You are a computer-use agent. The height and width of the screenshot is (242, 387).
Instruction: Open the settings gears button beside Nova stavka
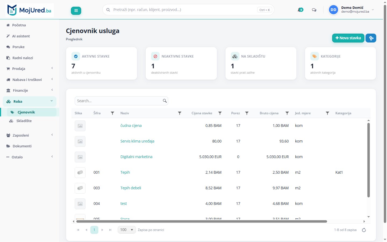(x=371, y=38)
